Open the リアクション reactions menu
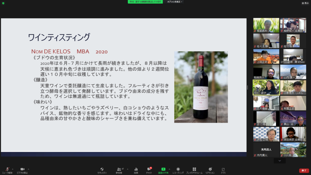This screenshot has width=311, height=175. click(x=210, y=170)
